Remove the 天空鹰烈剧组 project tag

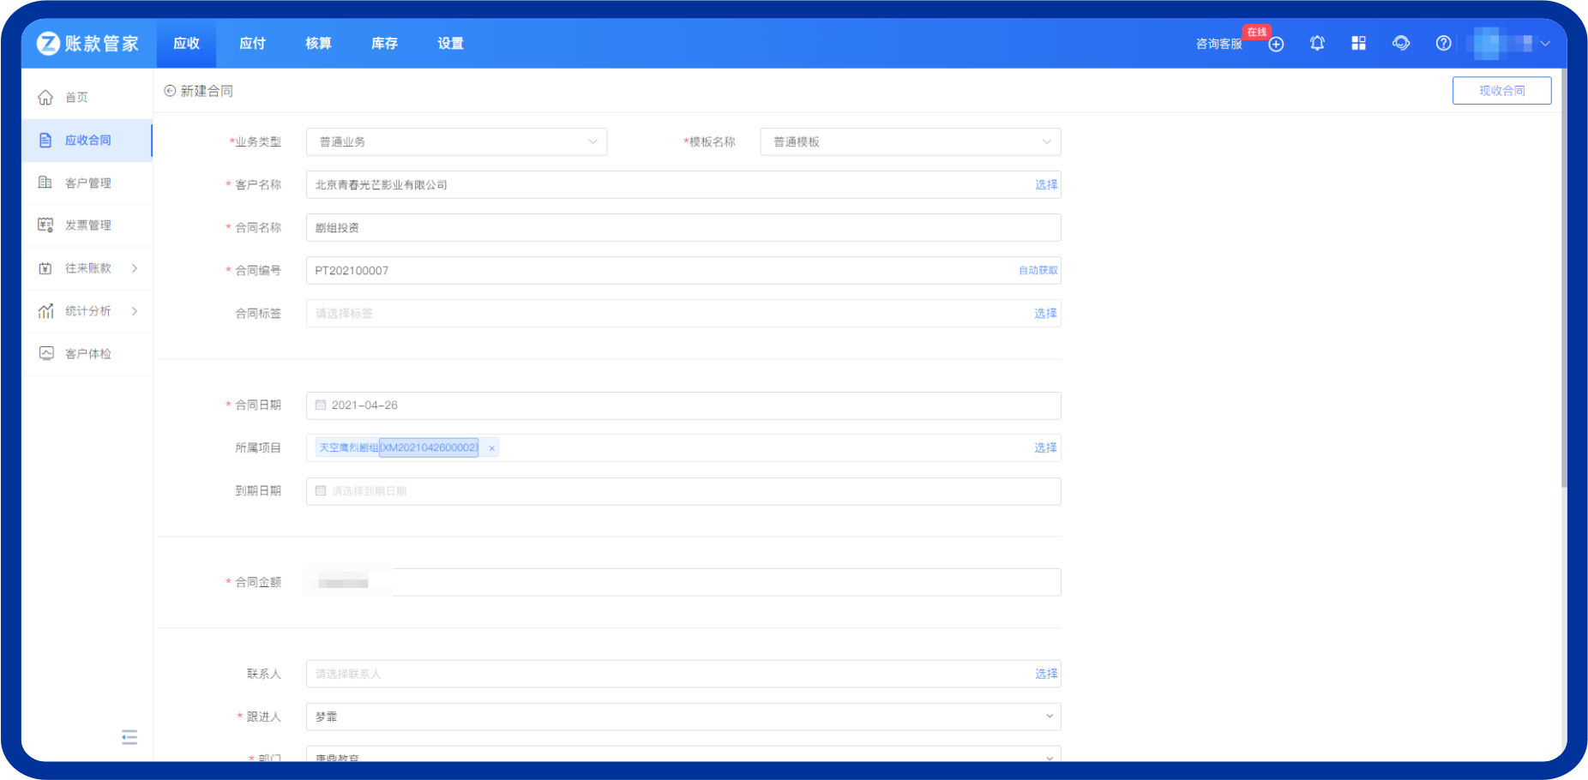point(491,448)
